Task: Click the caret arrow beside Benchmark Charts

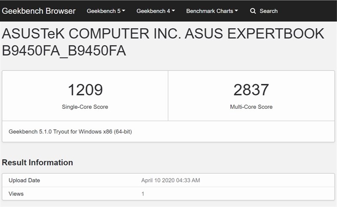Action: tap(236, 11)
